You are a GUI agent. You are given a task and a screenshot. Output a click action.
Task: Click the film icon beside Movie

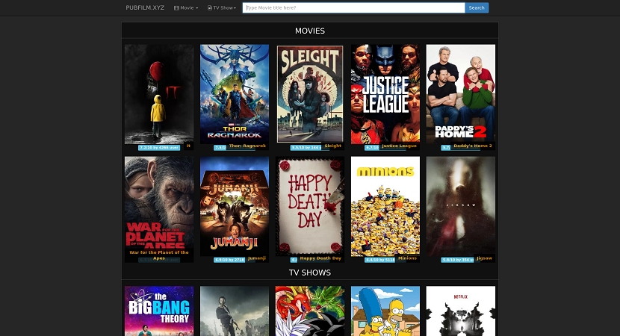176,8
